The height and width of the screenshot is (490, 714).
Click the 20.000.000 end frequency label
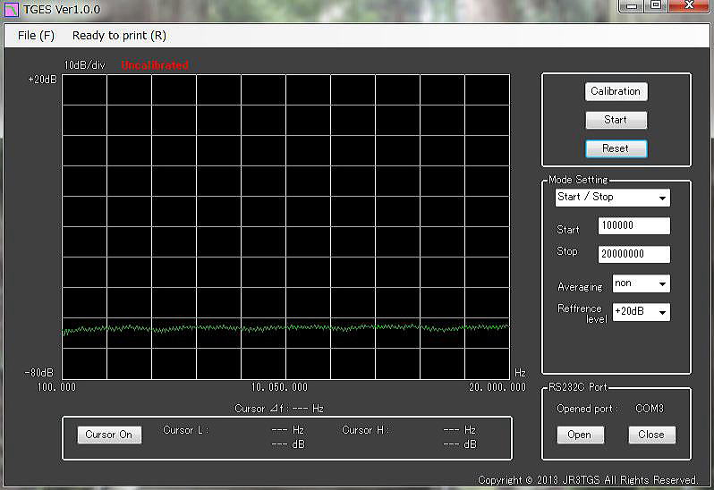(x=497, y=387)
